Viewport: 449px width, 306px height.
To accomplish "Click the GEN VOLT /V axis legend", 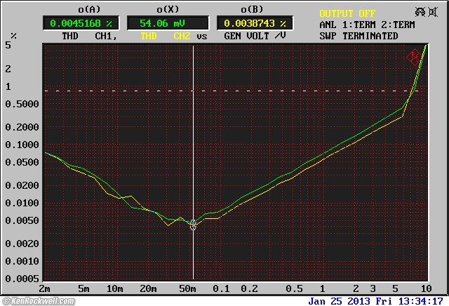I will click(255, 36).
